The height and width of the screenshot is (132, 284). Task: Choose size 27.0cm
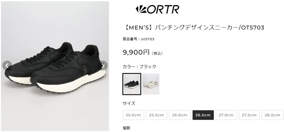226,115
